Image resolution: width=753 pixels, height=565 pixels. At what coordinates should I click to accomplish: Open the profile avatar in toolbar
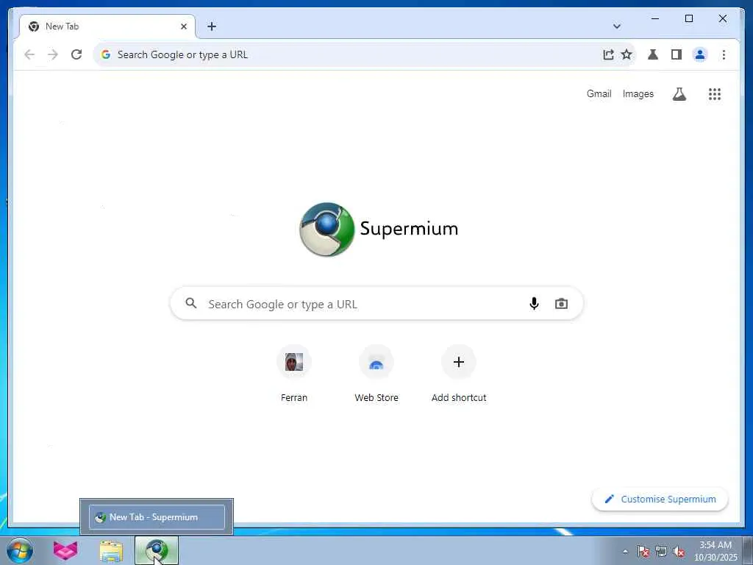(x=700, y=54)
